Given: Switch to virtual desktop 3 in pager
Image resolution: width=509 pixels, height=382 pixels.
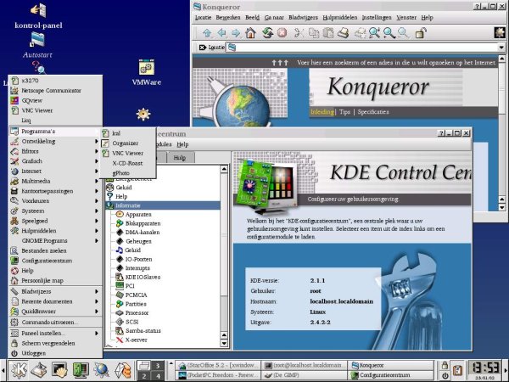Looking at the screenshot, I should pos(158,365).
